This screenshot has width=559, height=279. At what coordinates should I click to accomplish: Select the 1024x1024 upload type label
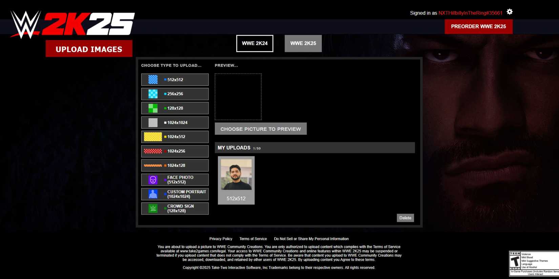[177, 123]
